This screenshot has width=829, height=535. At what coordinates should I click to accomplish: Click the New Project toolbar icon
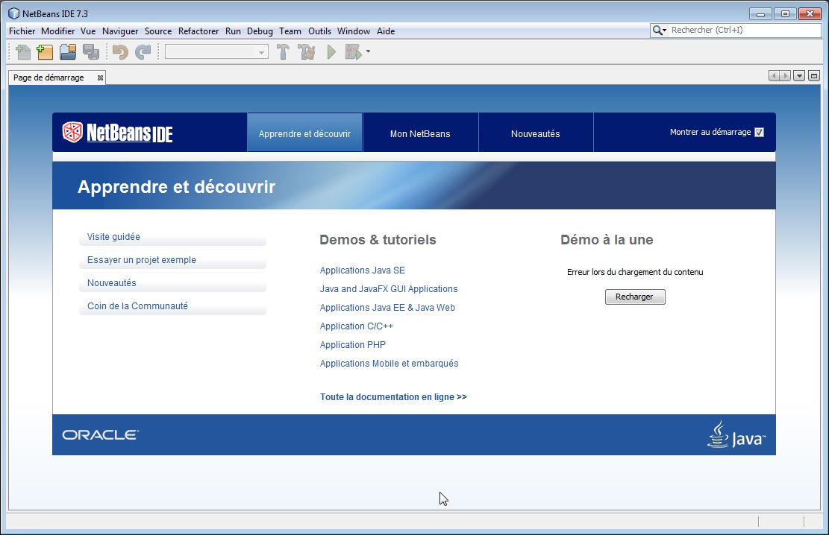(45, 51)
